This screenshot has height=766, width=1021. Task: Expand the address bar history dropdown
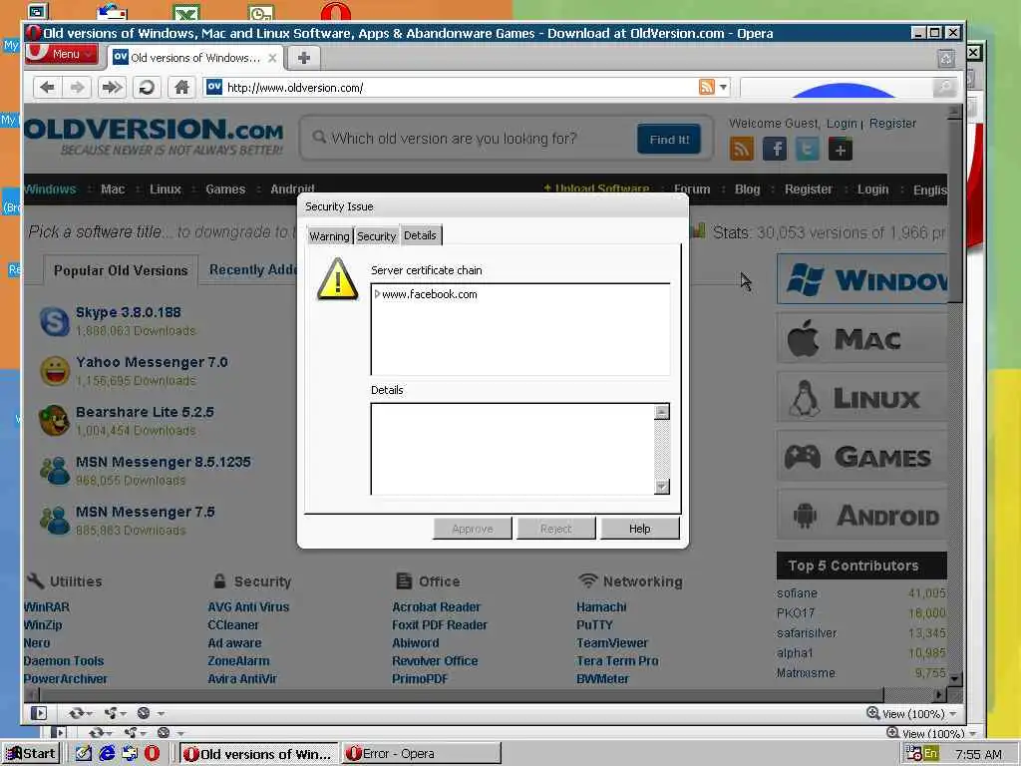(x=723, y=87)
